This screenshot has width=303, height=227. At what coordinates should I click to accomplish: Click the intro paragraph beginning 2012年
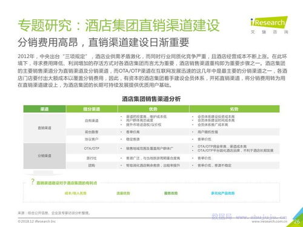tap(152, 71)
